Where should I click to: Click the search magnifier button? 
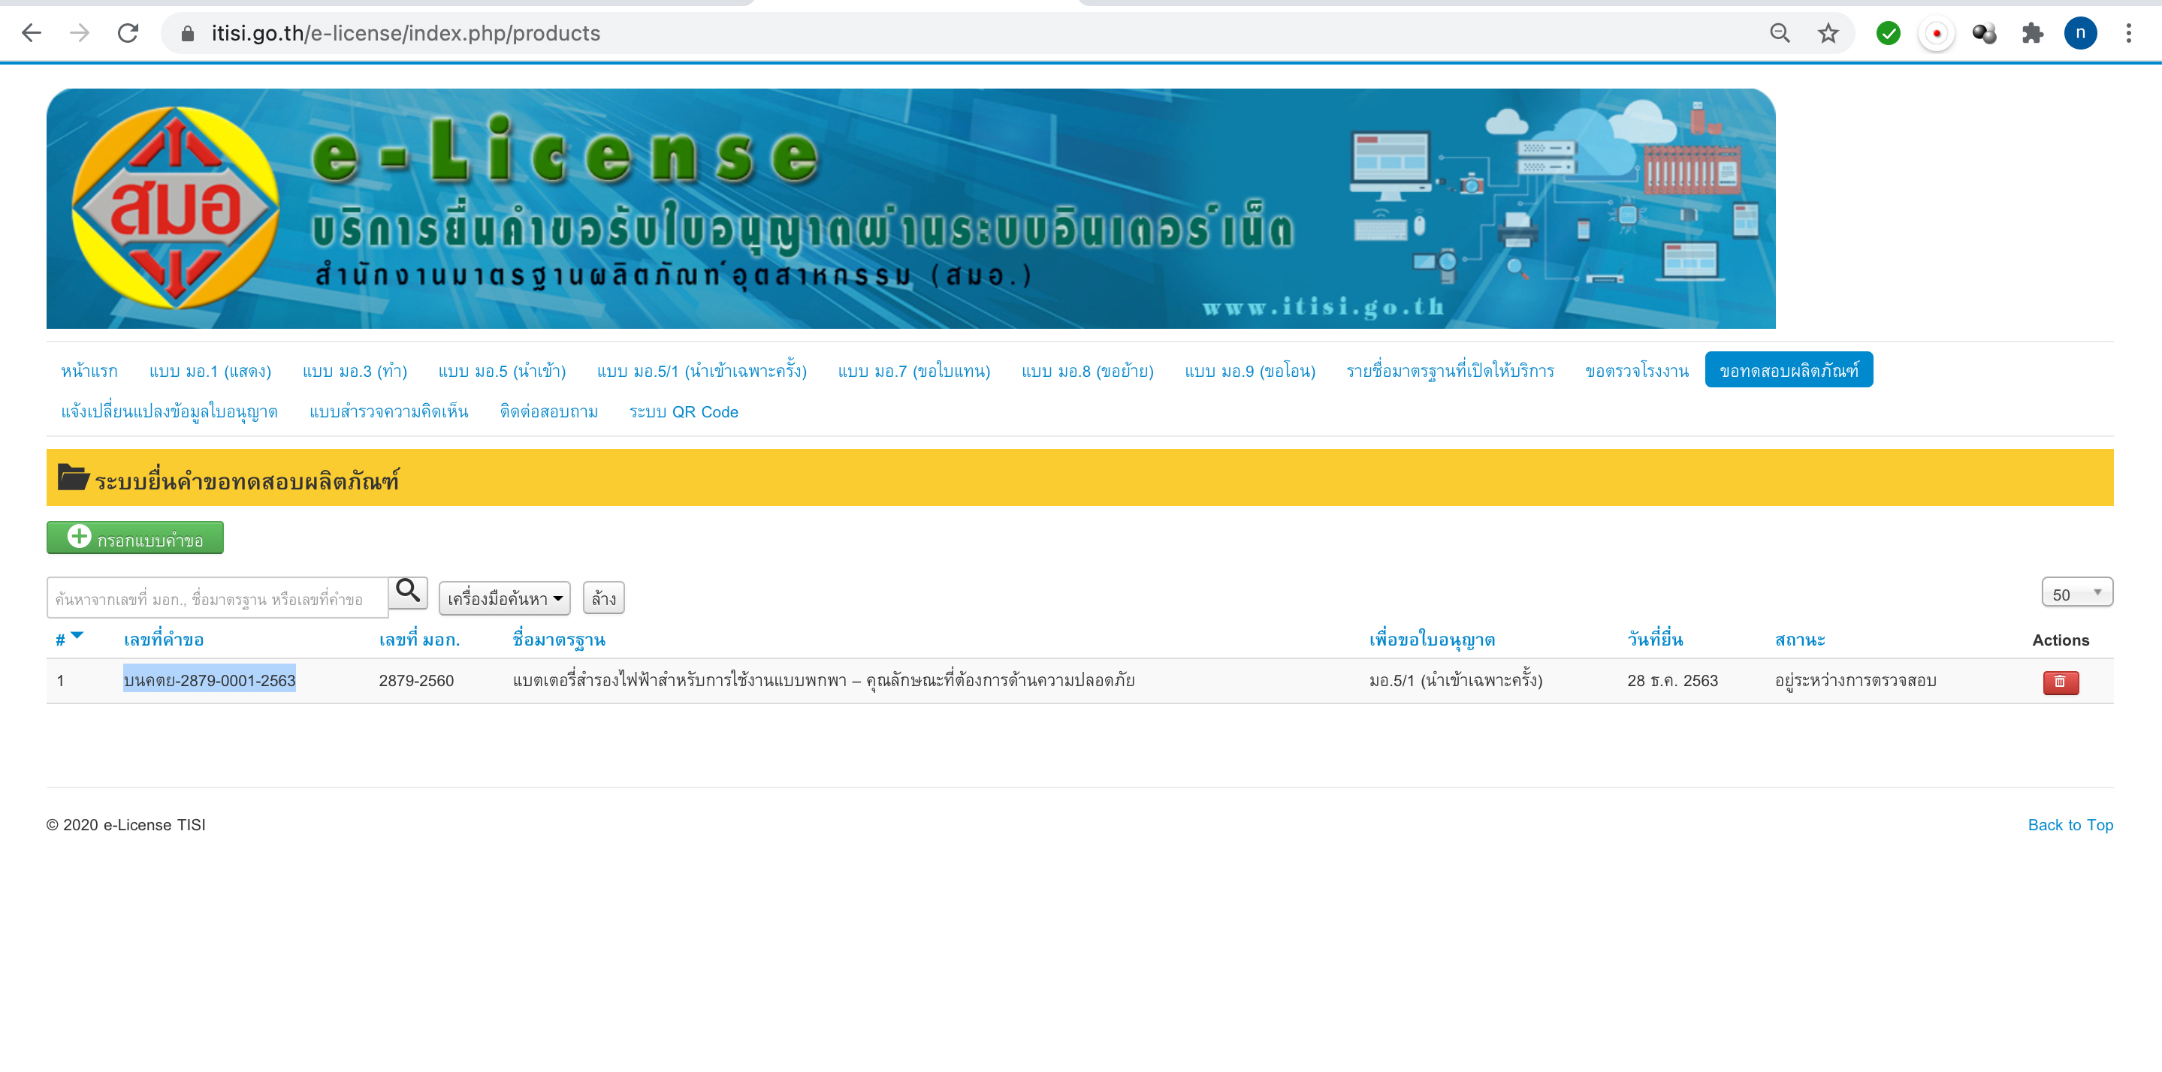pyautogui.click(x=408, y=592)
